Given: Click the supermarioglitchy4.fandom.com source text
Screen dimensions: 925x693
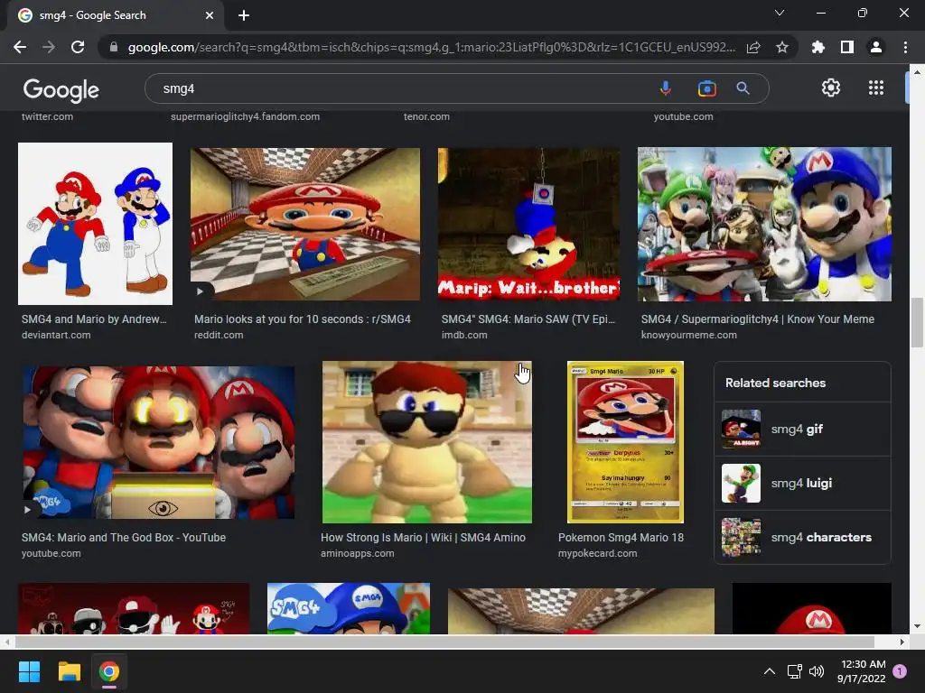Looking at the screenshot, I should [245, 116].
